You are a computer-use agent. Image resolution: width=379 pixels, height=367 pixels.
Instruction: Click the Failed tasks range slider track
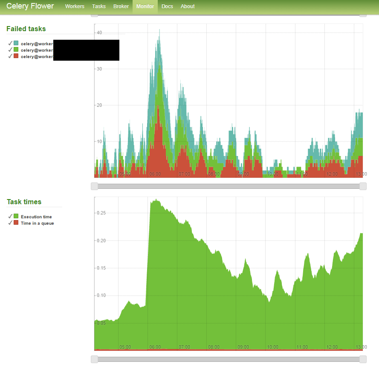click(229, 186)
